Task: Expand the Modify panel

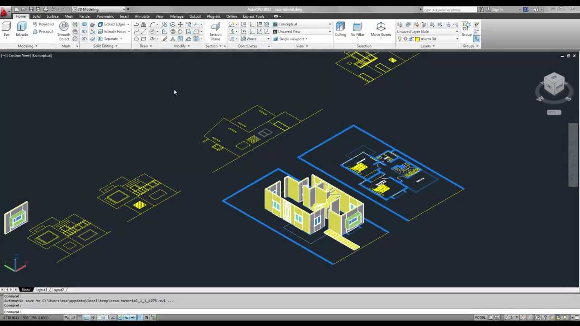Action: tap(182, 46)
